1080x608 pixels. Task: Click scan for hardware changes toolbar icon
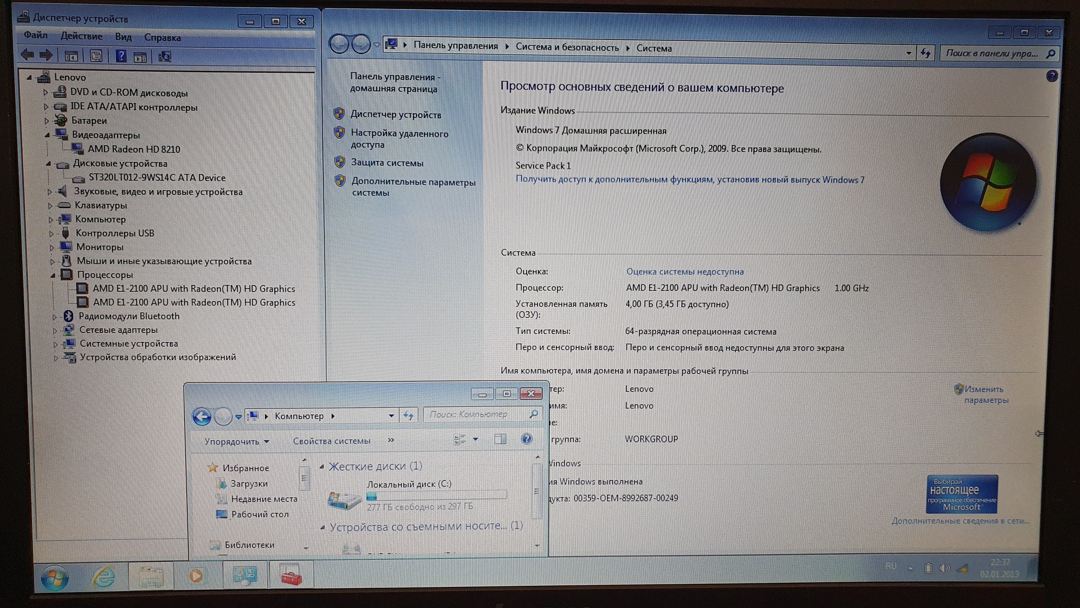point(165,56)
